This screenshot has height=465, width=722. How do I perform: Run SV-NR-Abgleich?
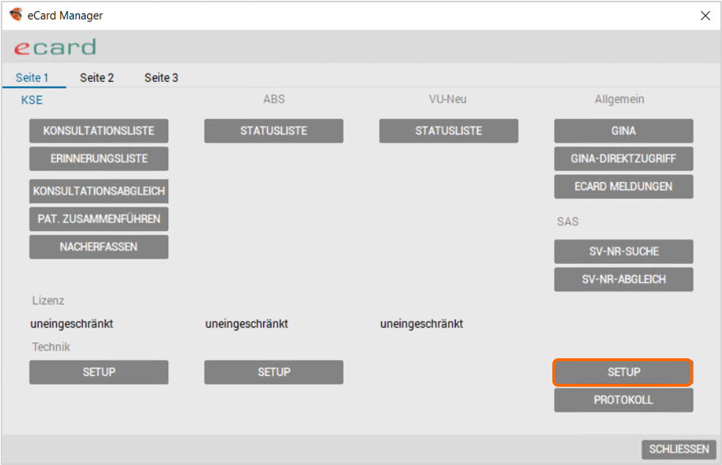tap(623, 279)
